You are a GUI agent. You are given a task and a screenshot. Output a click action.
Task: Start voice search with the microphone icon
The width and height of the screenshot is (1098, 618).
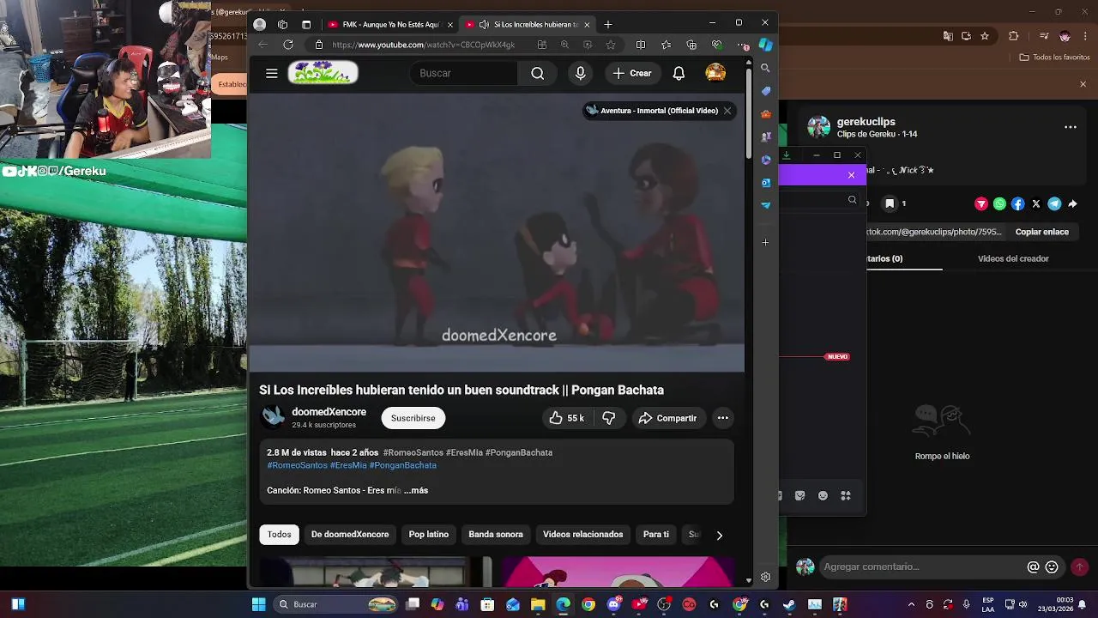[581, 73]
